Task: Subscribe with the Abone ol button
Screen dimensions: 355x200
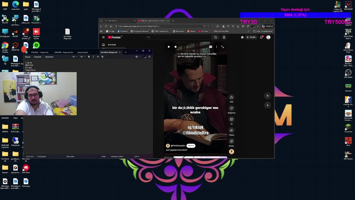Action: pos(191,146)
